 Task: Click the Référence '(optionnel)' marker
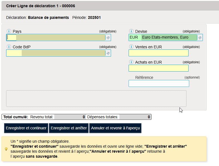pos(192,77)
